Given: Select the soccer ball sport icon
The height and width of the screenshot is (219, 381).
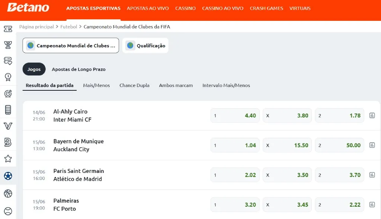Looking at the screenshot, I should coord(8,176).
